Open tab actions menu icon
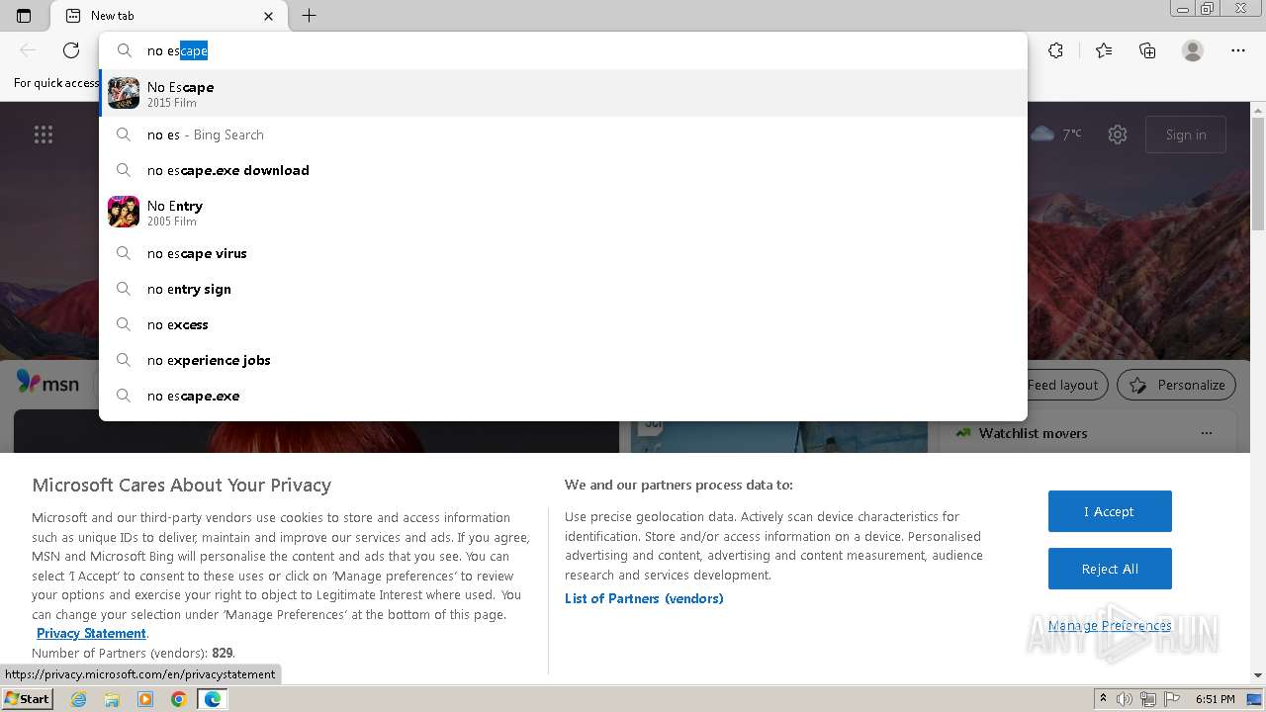The image size is (1266, 712). [24, 16]
